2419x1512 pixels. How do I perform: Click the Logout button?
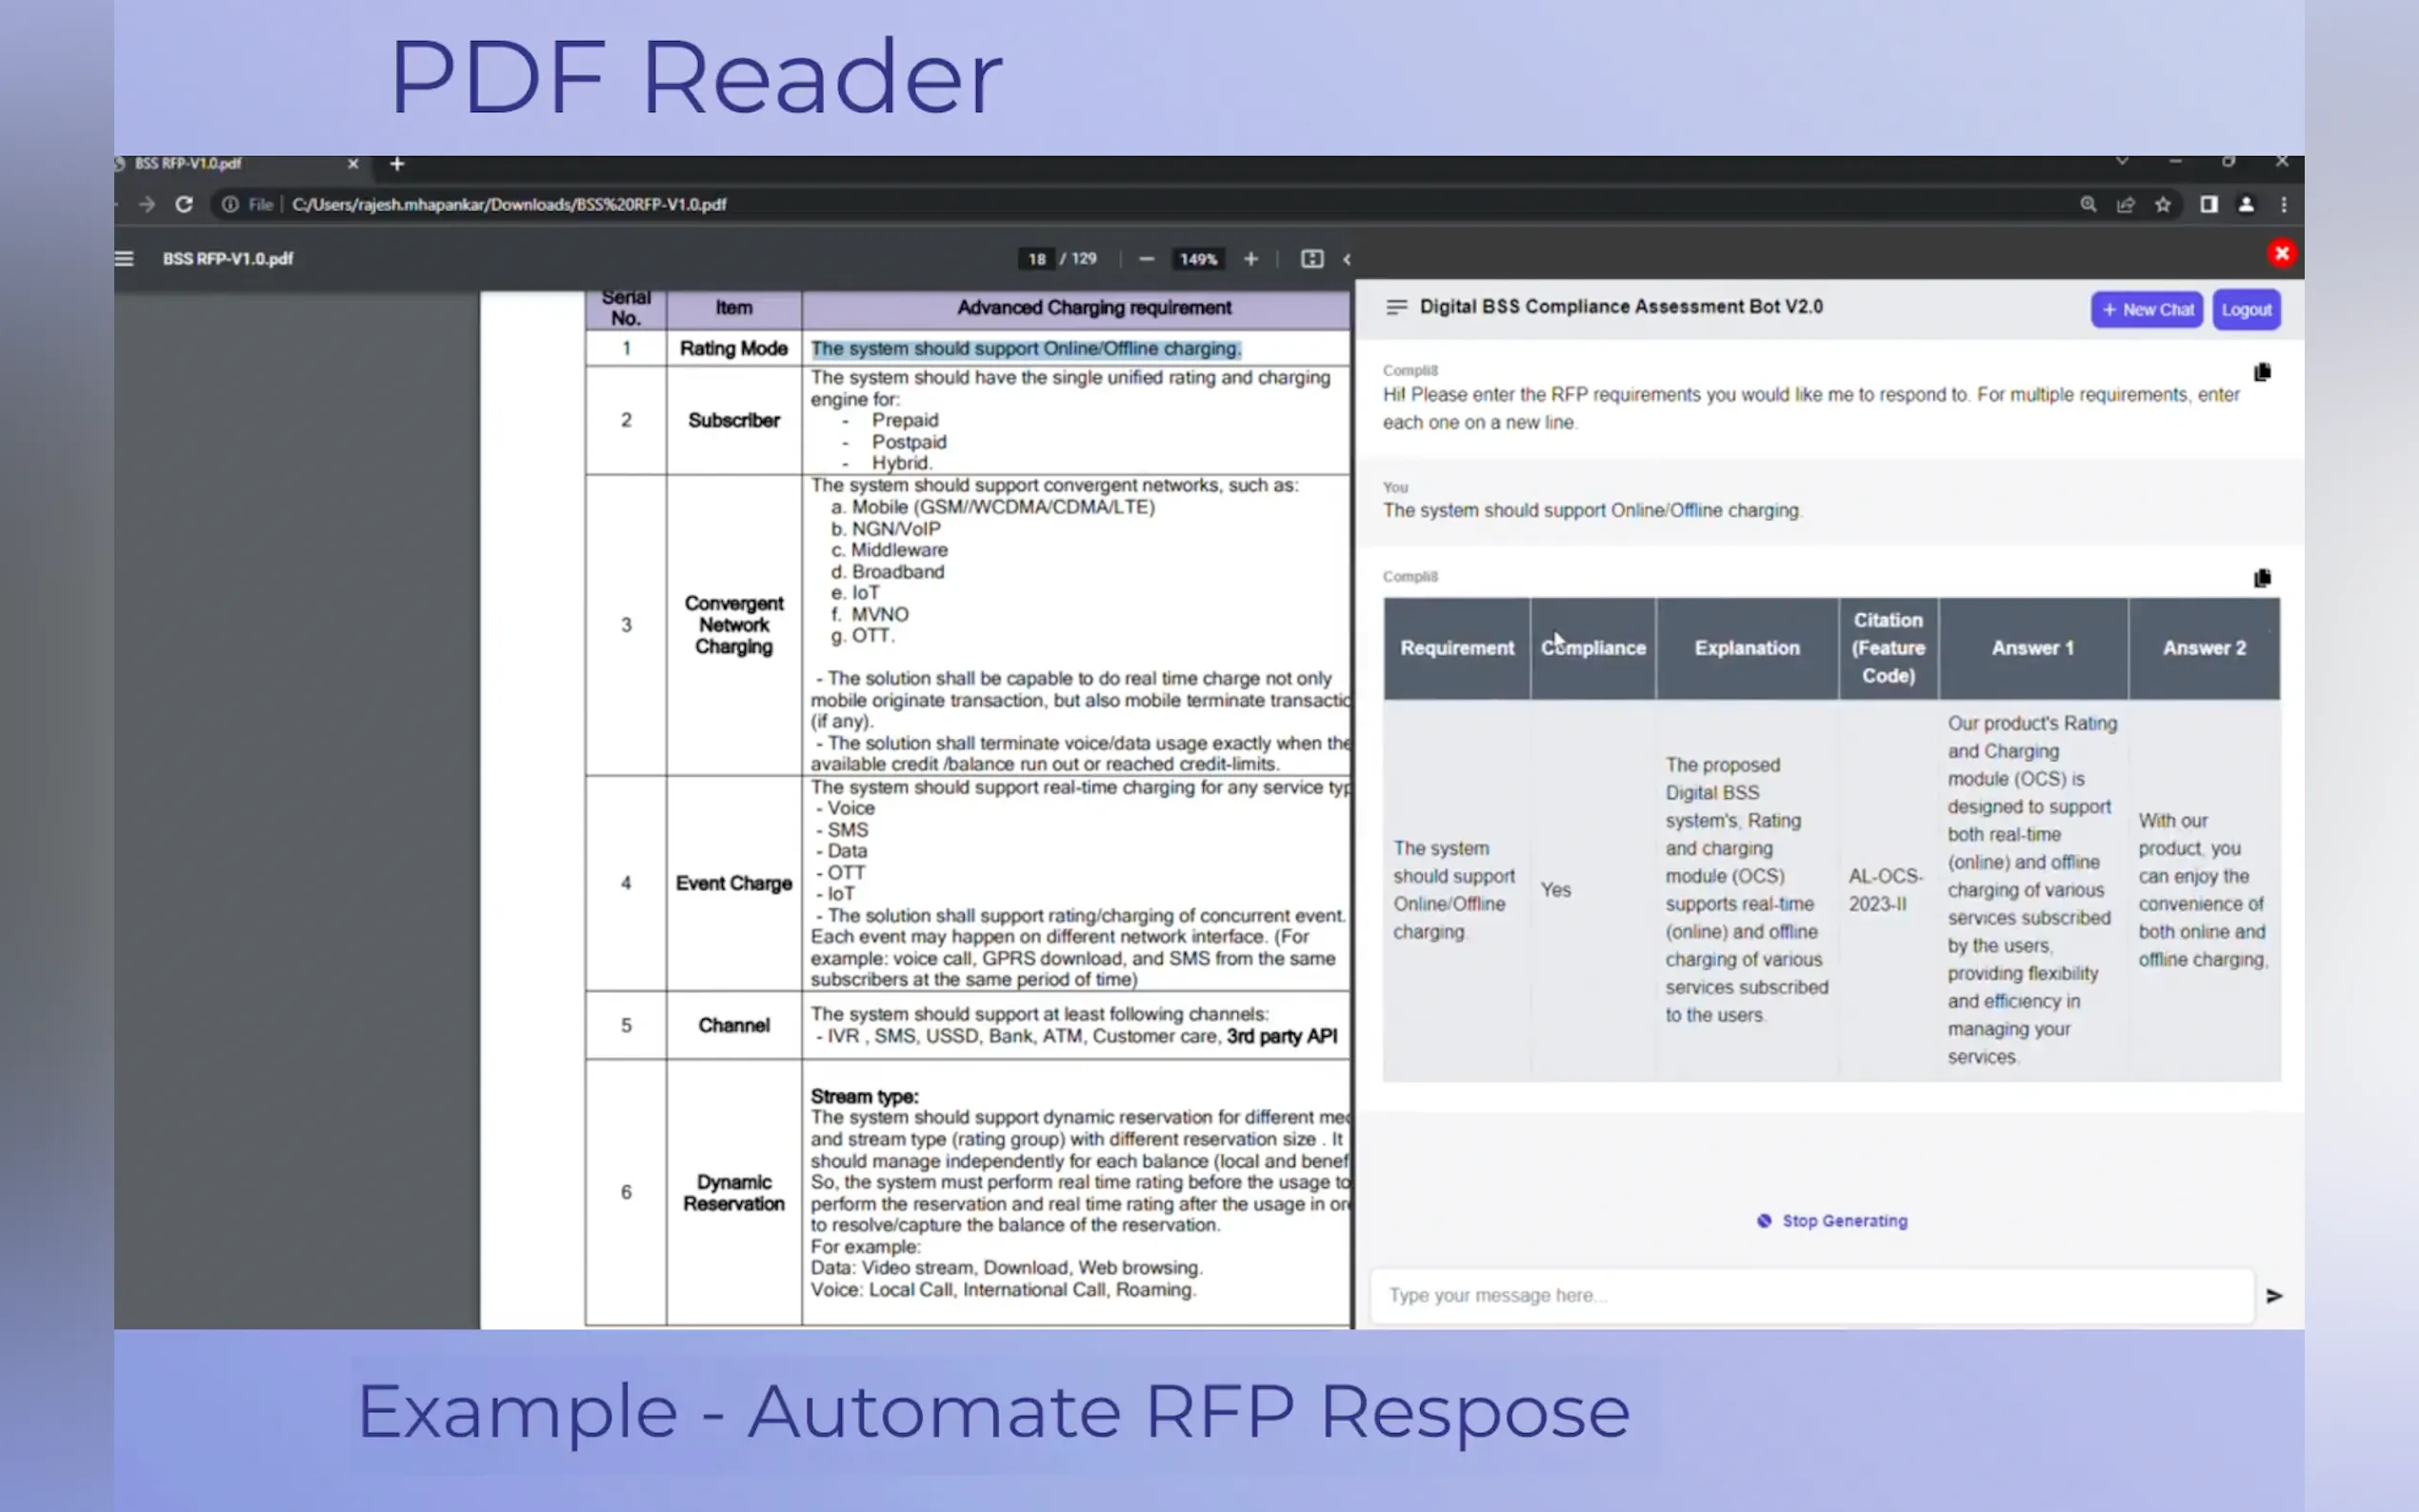(2245, 310)
